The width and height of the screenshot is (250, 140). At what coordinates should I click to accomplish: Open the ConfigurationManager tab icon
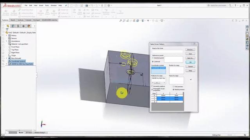click(18, 26)
